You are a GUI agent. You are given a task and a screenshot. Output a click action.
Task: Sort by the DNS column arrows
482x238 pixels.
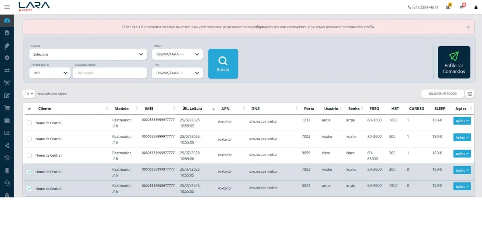click(296, 109)
